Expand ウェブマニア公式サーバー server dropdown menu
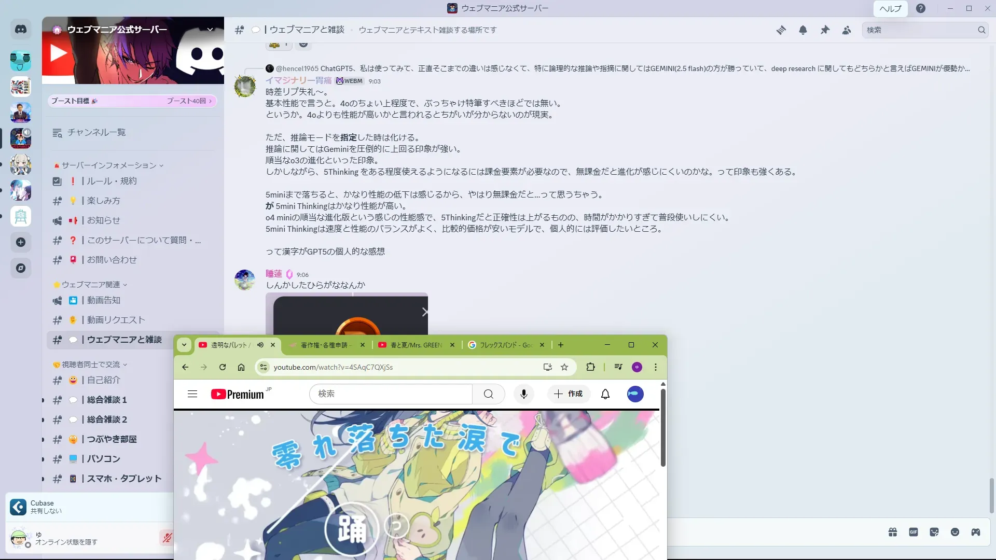The image size is (996, 560). coord(210,30)
